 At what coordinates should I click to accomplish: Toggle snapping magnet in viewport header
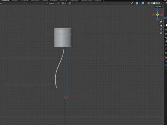[x=63, y=3]
